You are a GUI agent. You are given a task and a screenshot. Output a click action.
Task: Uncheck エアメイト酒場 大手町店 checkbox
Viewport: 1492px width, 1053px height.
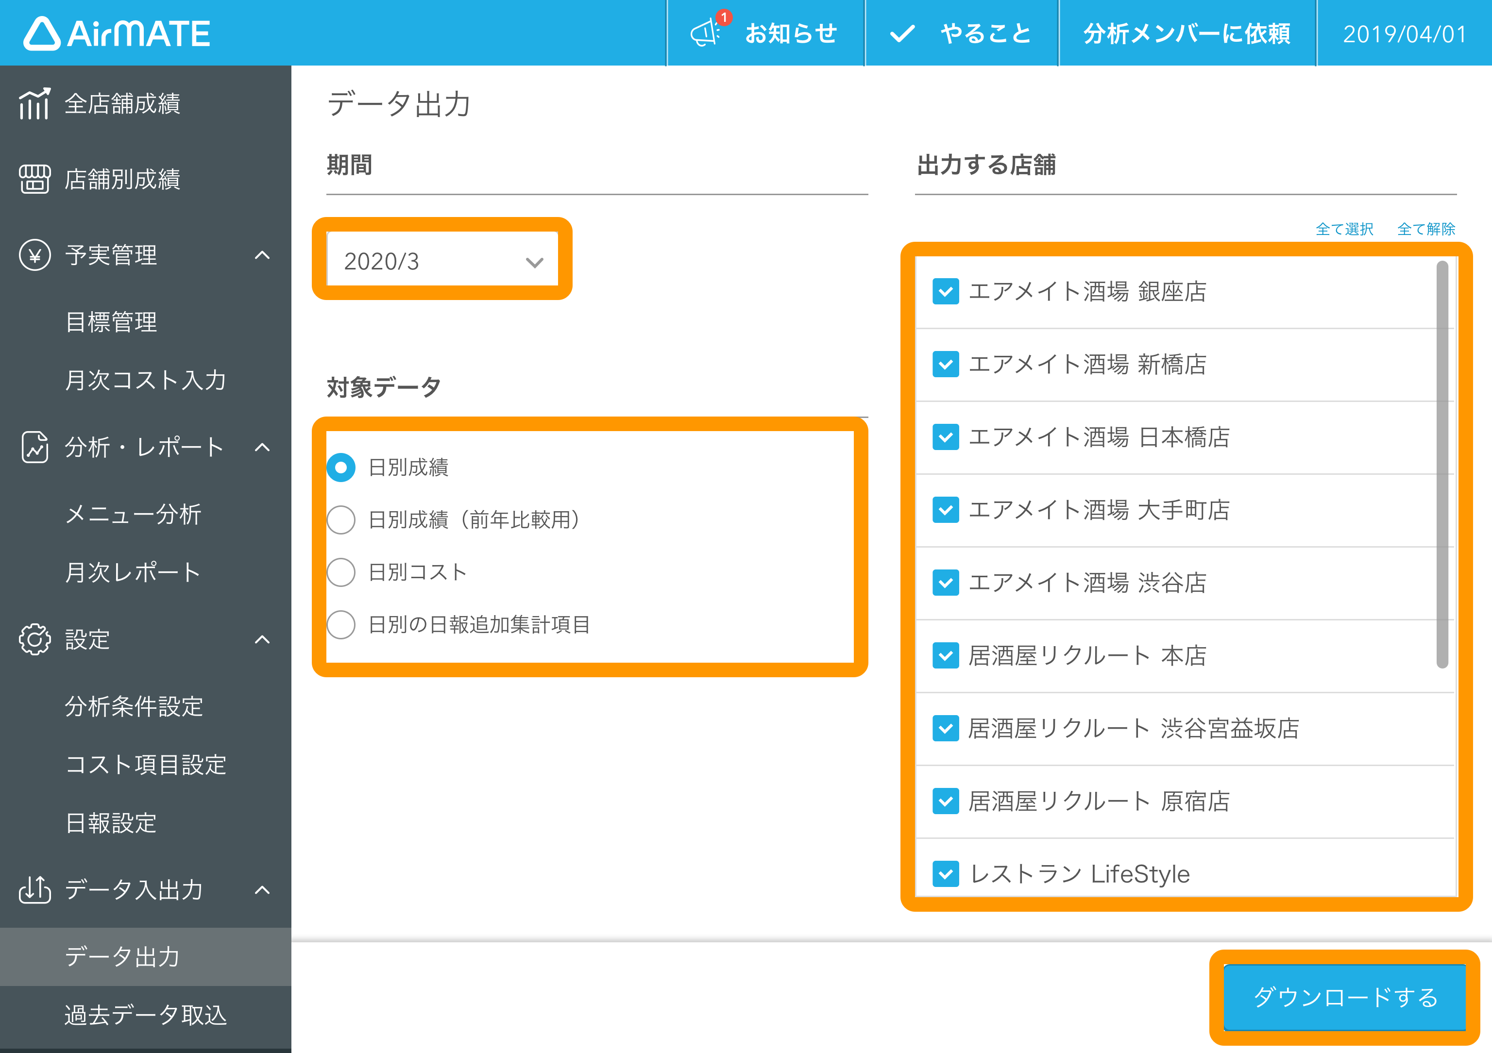[946, 509]
